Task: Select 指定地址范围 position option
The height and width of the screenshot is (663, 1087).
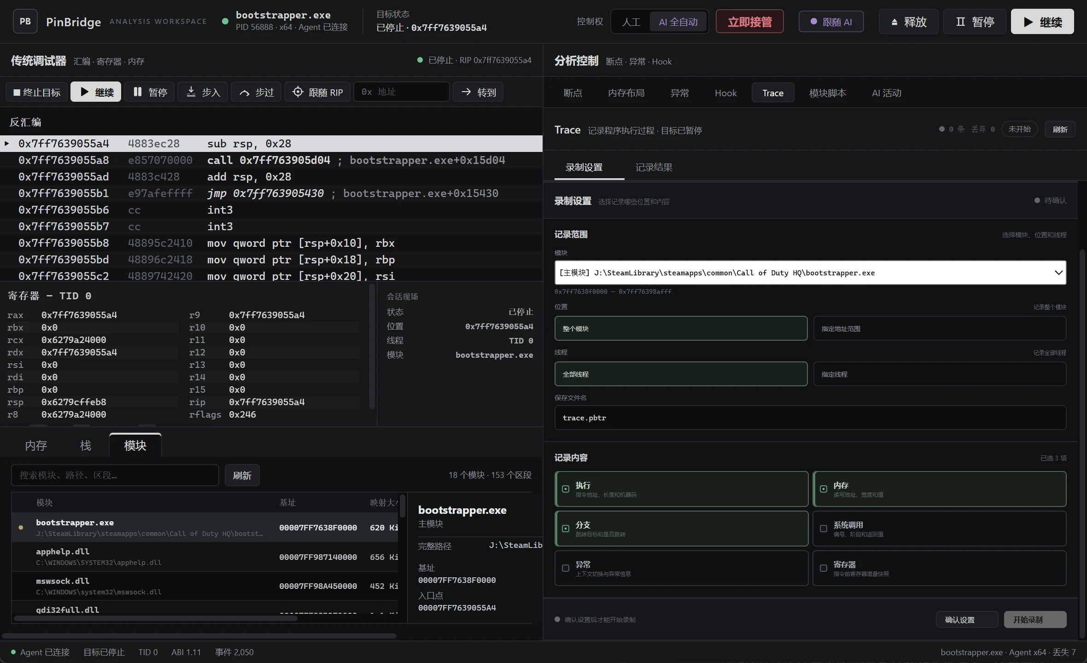Action: [940, 328]
